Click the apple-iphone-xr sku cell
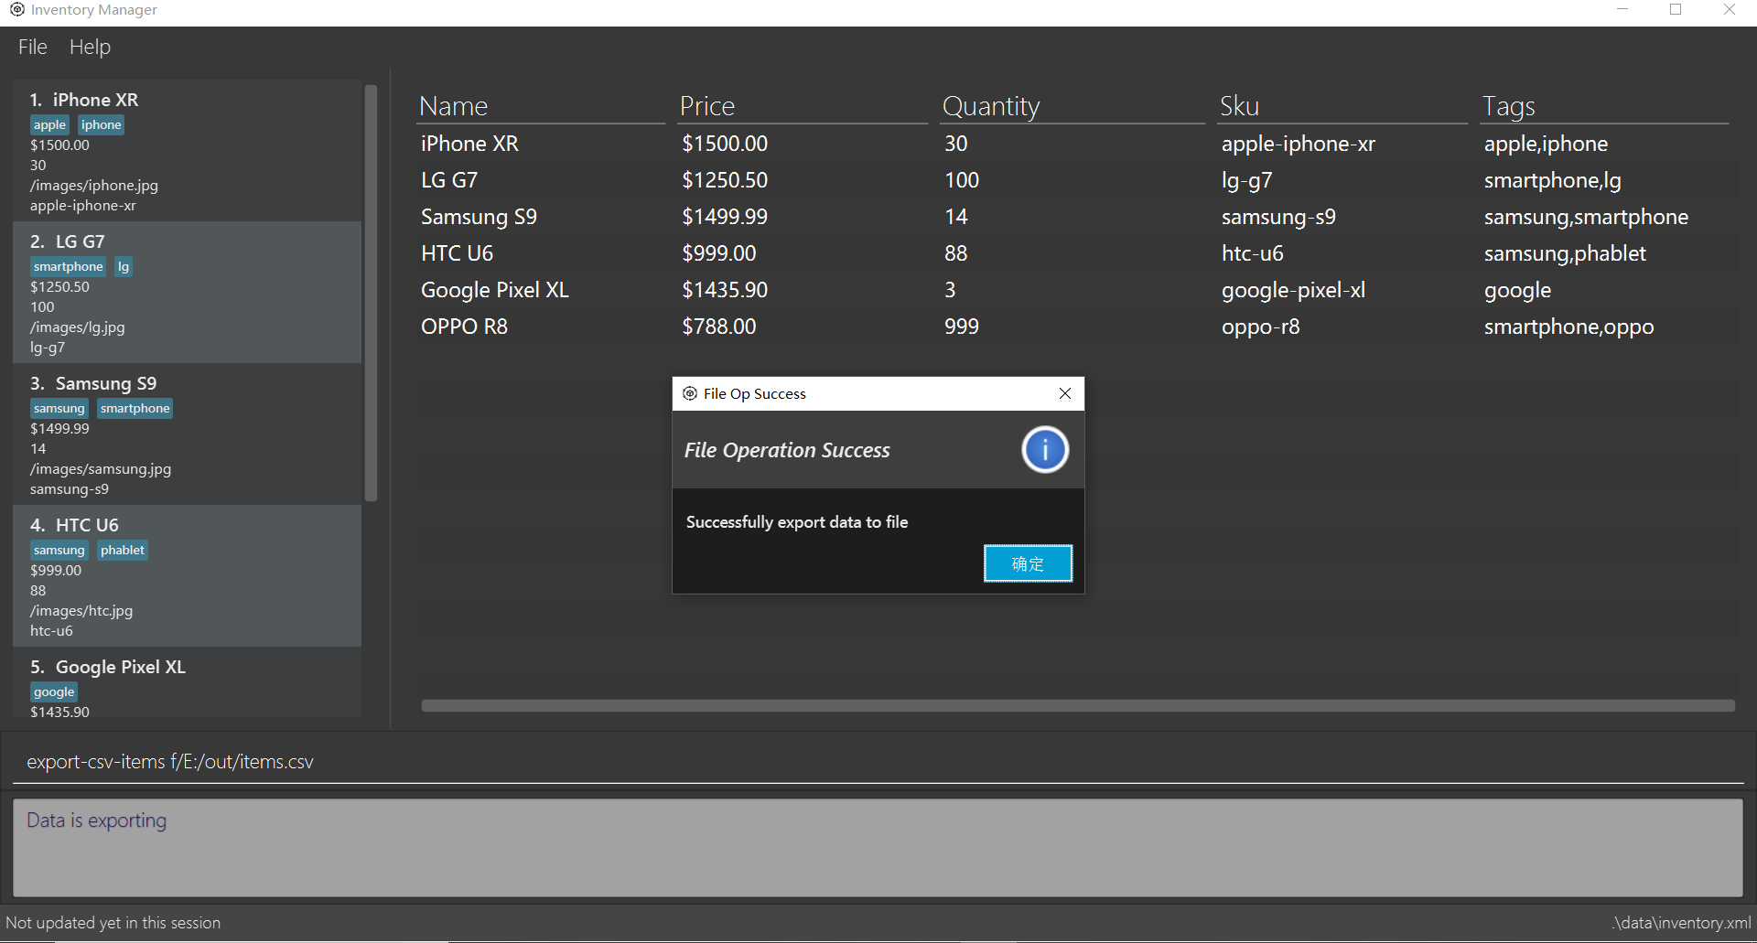Image resolution: width=1757 pixels, height=943 pixels. [1299, 144]
